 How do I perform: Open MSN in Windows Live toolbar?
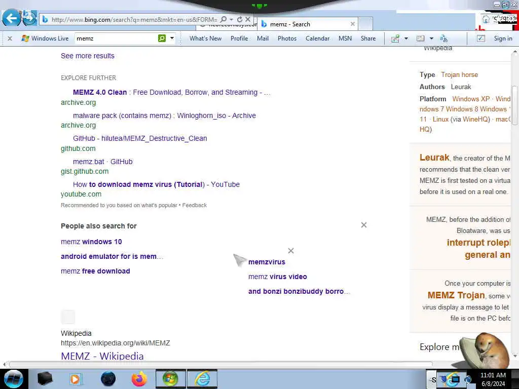tap(345, 38)
